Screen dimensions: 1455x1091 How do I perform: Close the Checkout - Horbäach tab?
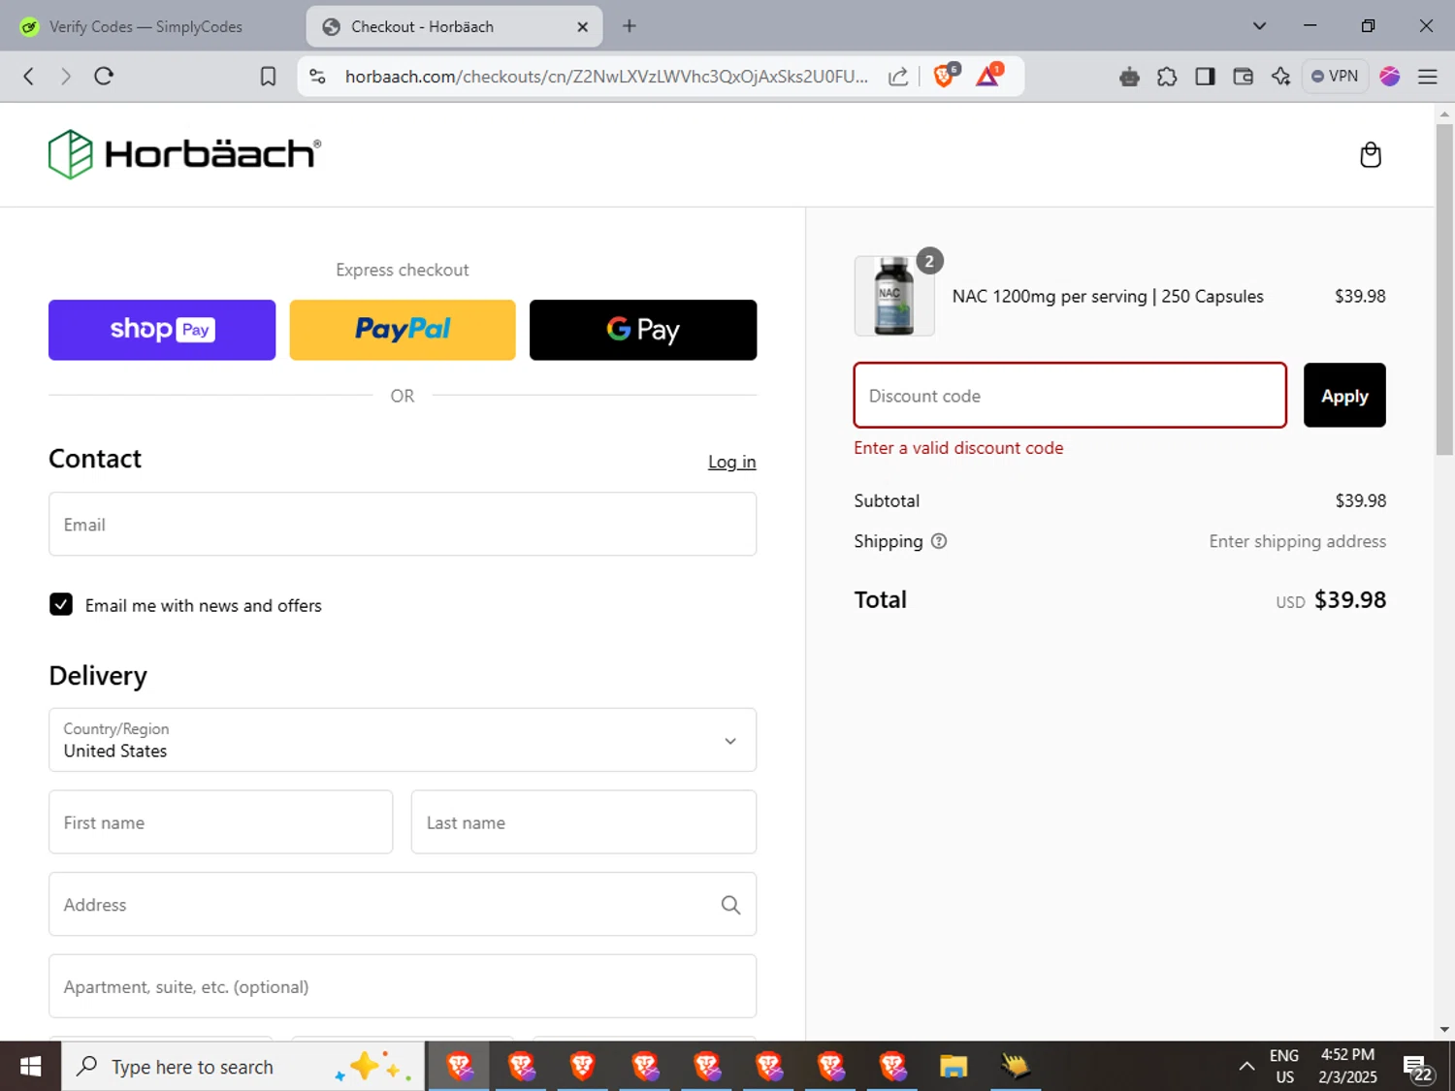point(583,27)
